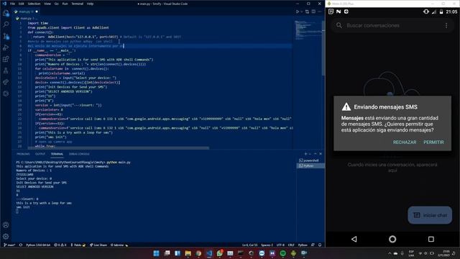Screen dimensions: 460x259
Task: Open the Run and Debug view
Action: pyautogui.click(x=6, y=47)
